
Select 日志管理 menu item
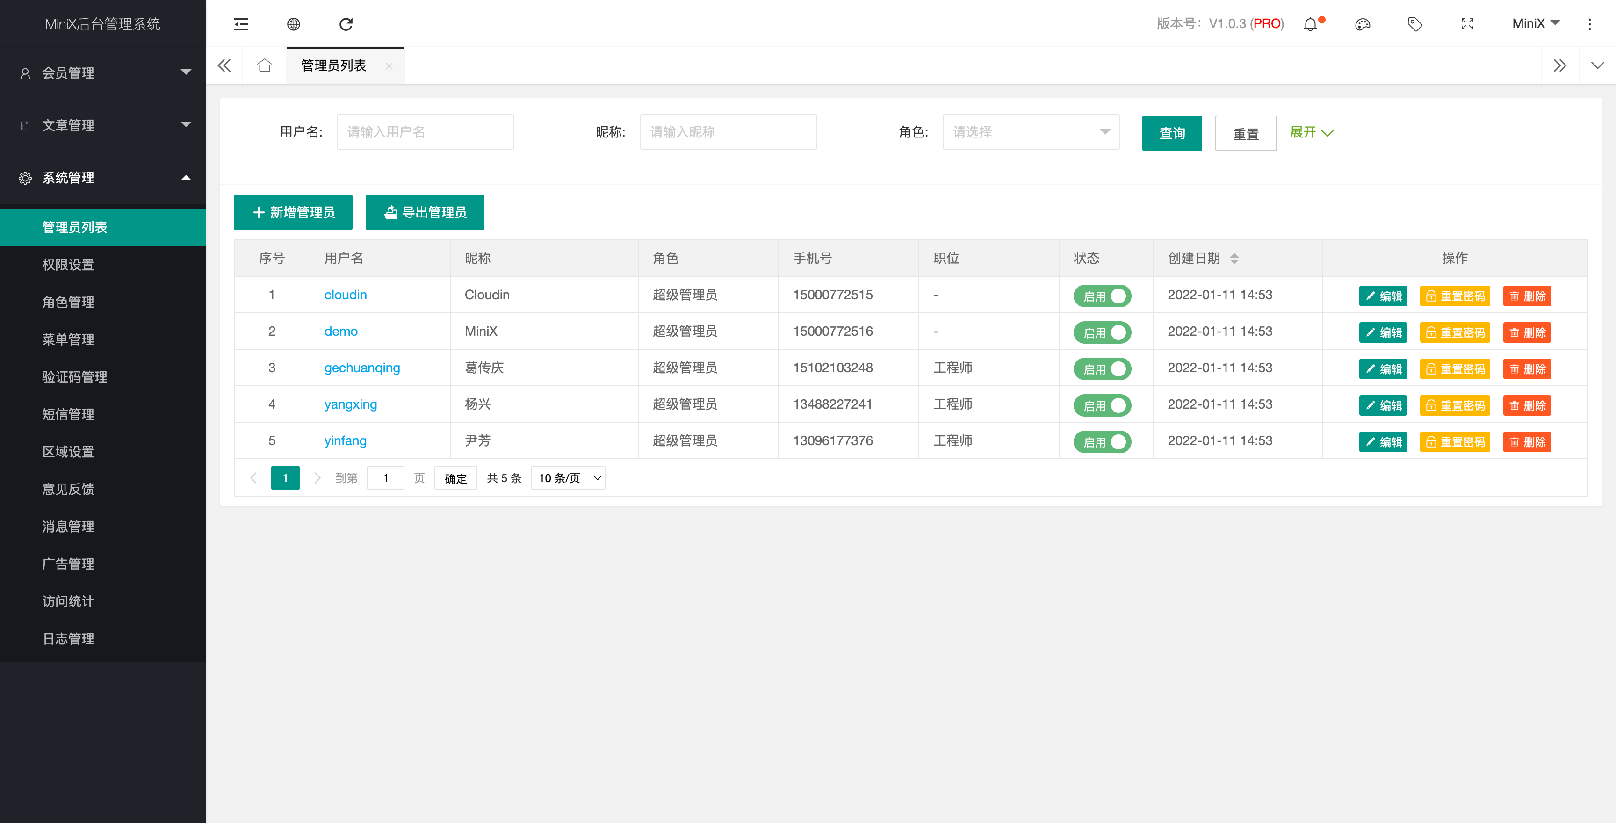[68, 639]
